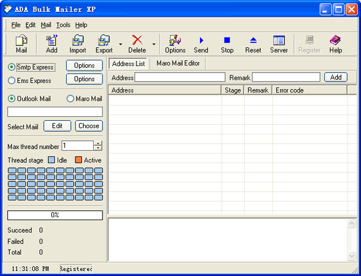Click the Reset toolbar icon
Screen dimensions: 361x276
pos(253,44)
